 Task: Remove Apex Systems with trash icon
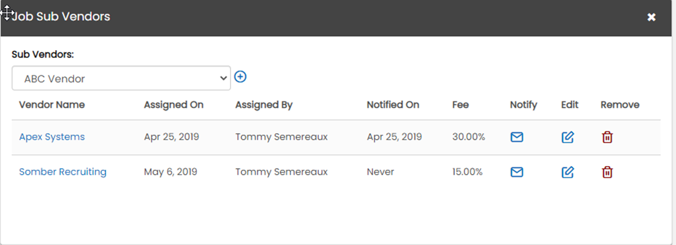607,137
